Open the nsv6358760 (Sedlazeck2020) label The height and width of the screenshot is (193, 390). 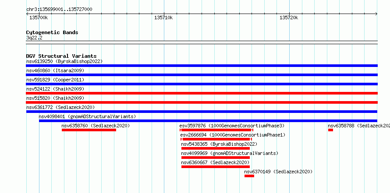(x=96, y=126)
